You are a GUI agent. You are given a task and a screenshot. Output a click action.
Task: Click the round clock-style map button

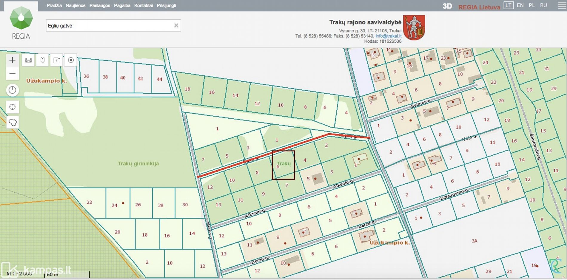(13, 90)
